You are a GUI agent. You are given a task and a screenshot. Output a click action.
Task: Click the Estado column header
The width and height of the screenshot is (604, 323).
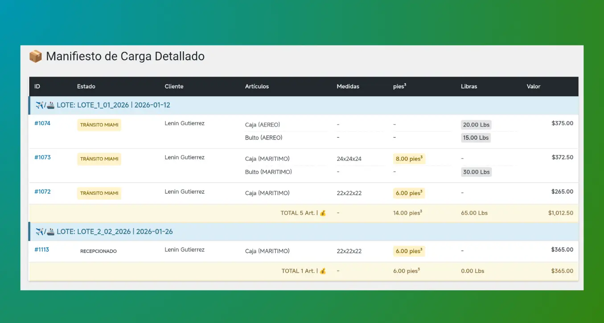(86, 86)
